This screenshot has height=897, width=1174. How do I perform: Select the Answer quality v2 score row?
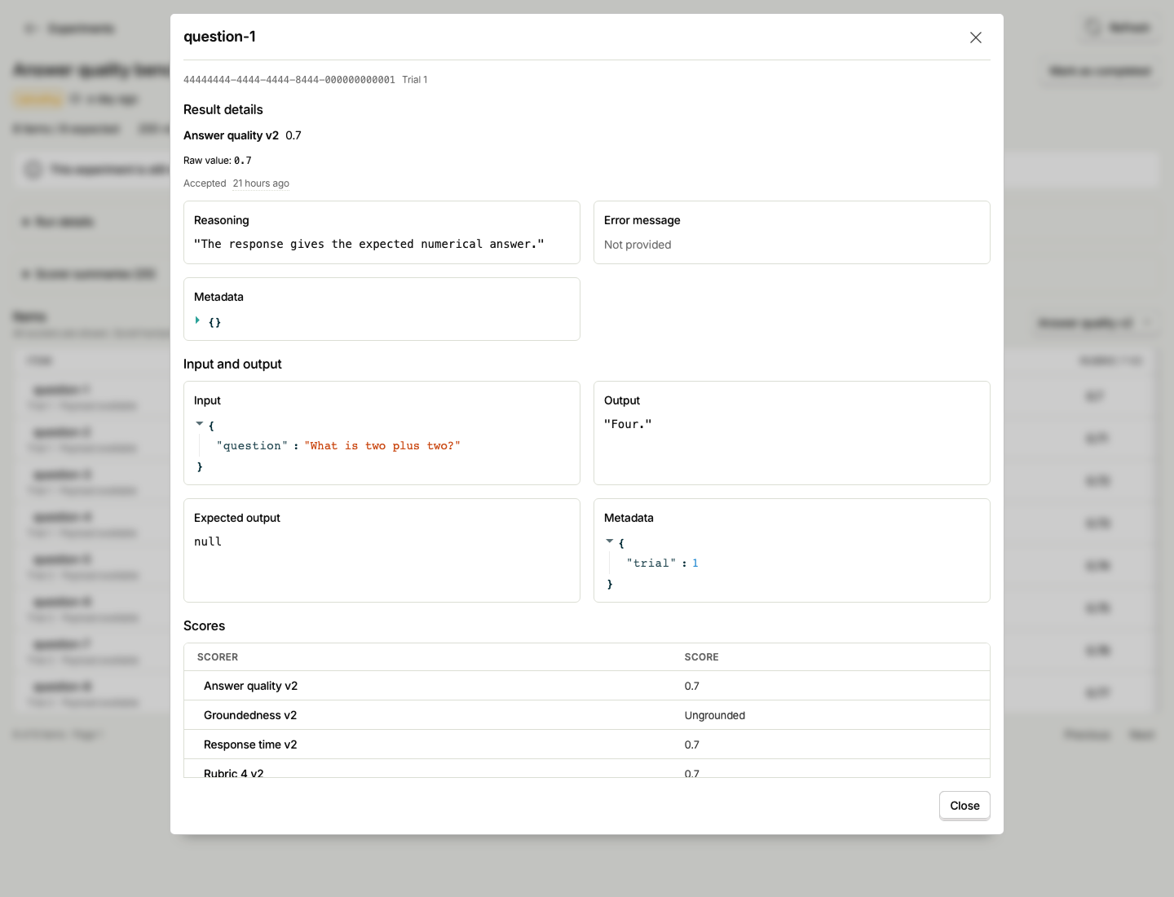(587, 686)
